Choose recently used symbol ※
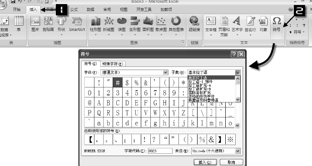This screenshot has height=166, width=312. pyautogui.click(x=230, y=139)
